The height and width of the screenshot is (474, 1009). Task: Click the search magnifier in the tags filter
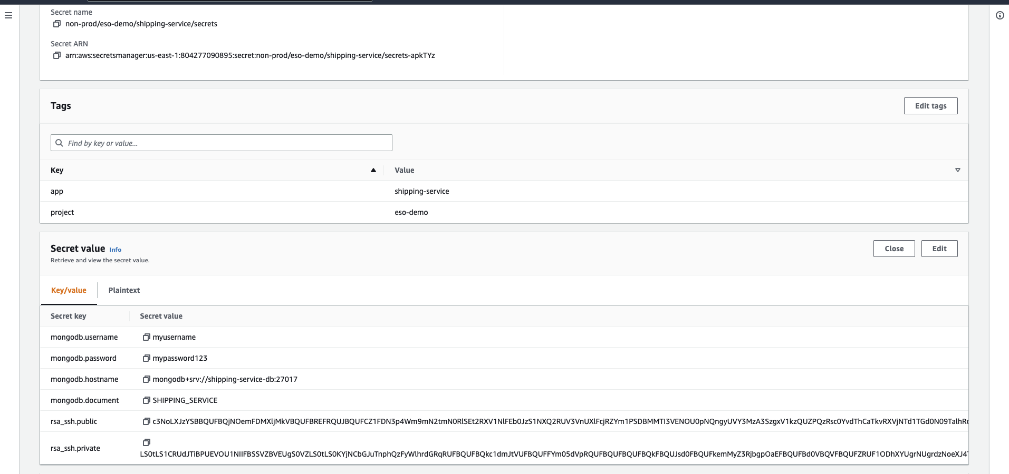point(60,143)
